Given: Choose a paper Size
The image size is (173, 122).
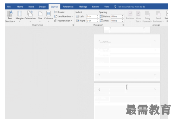Looking at the screenshot, I should [x=40, y=17].
